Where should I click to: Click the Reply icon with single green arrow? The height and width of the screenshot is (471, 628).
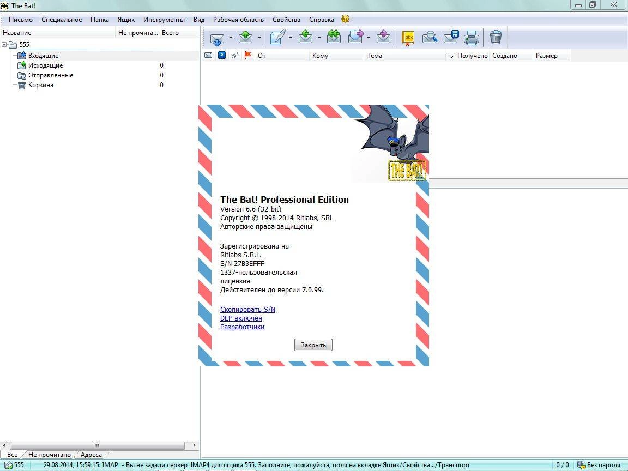(306, 37)
